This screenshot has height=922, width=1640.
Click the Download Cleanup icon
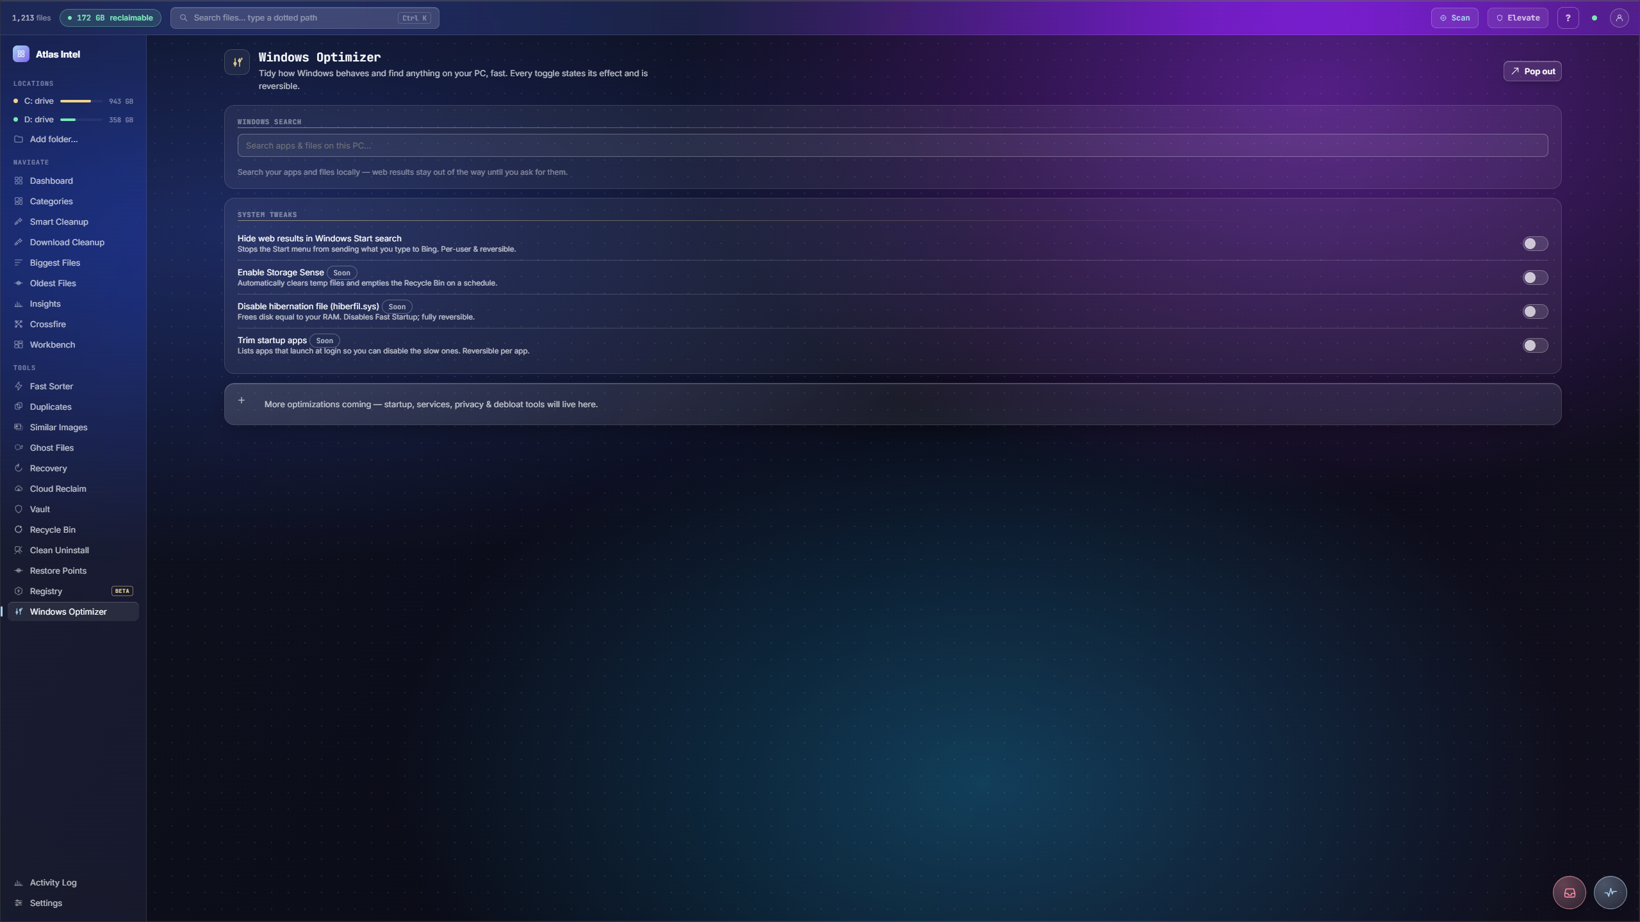19,243
